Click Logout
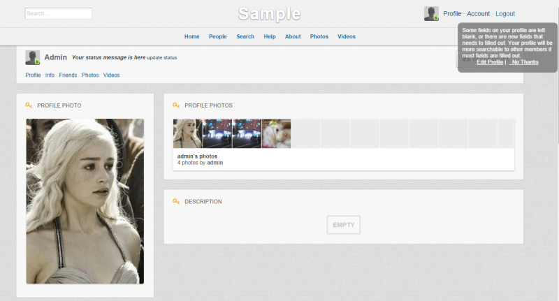559x301 pixels. [x=505, y=13]
